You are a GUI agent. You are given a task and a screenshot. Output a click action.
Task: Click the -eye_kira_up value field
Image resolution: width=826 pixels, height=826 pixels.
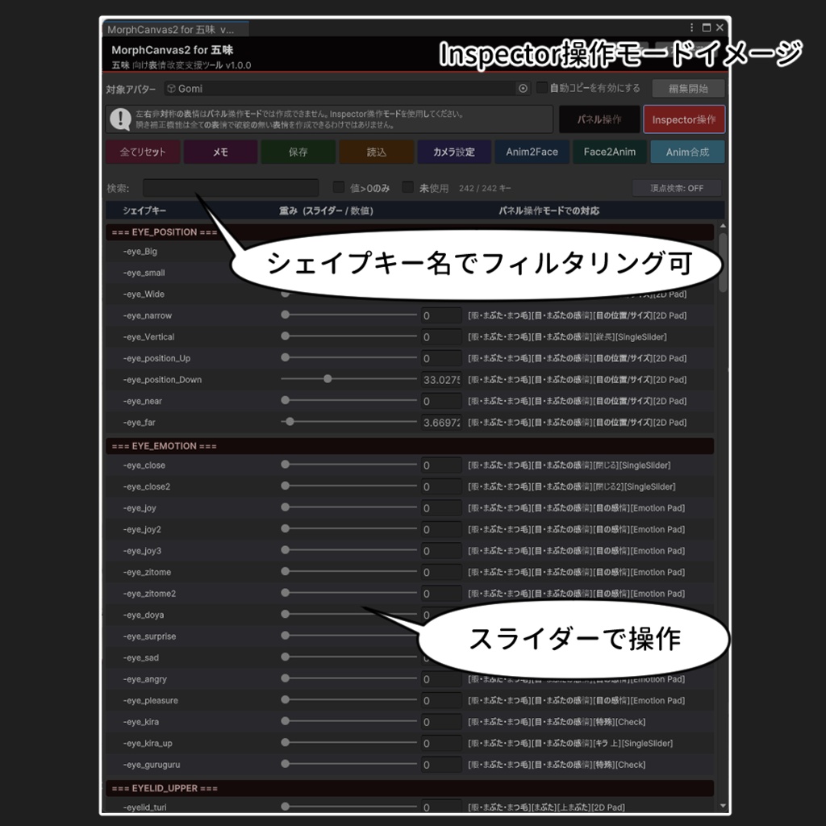[x=441, y=743]
